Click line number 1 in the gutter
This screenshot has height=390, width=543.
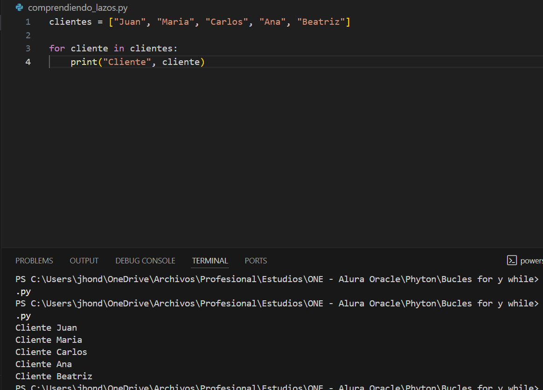(28, 22)
